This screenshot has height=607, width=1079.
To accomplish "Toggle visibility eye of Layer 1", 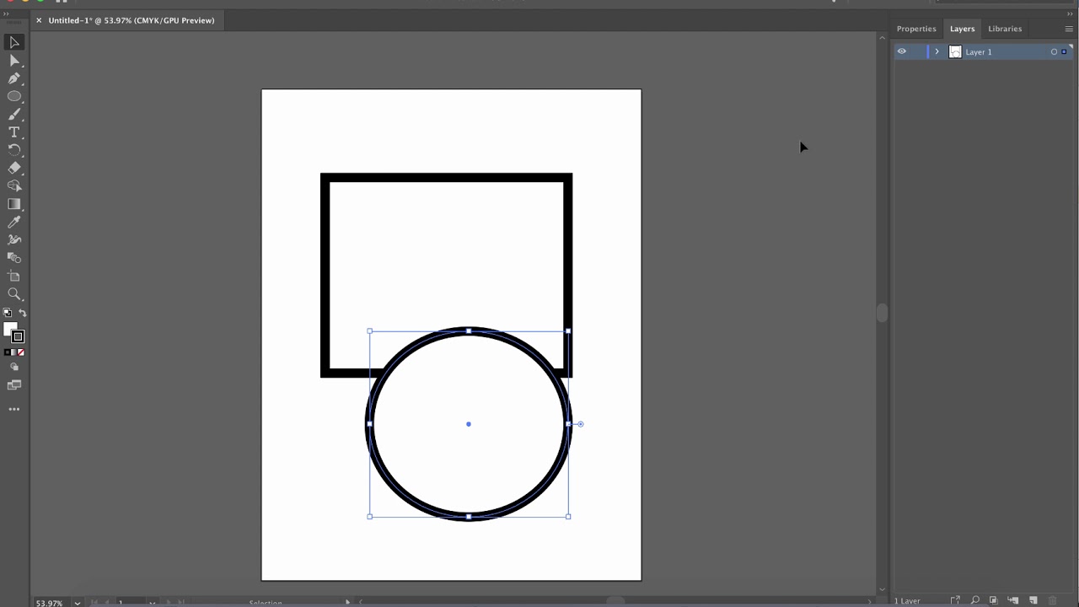I will click(x=901, y=51).
